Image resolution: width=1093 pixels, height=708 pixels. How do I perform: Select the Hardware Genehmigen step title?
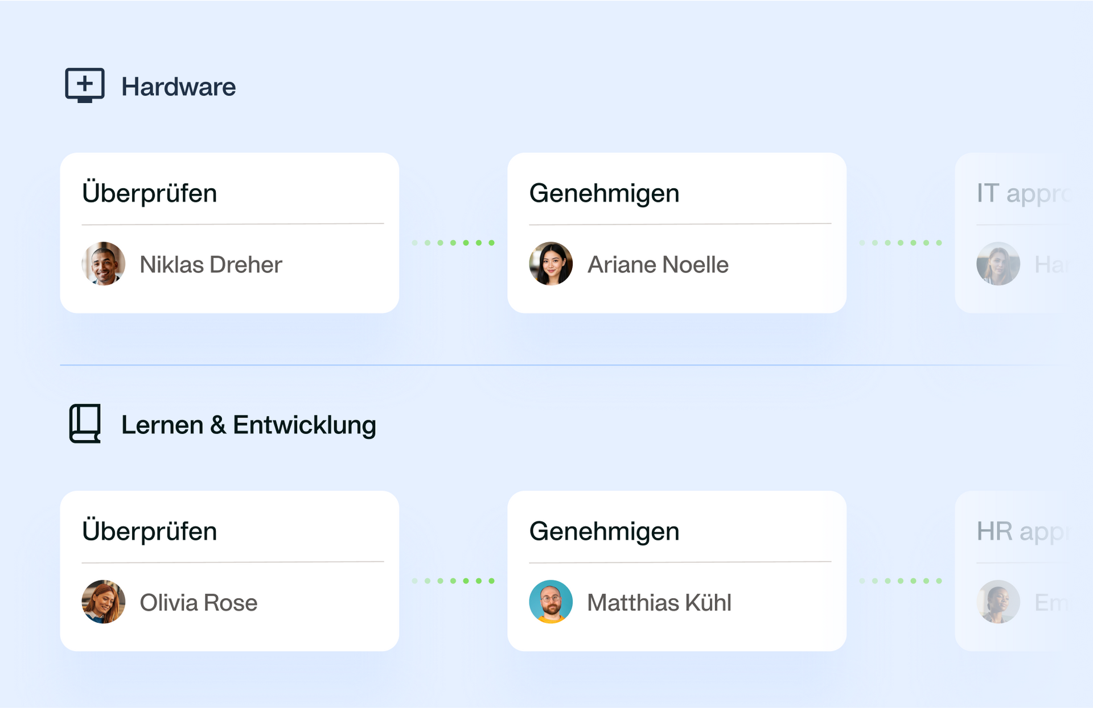click(x=604, y=194)
